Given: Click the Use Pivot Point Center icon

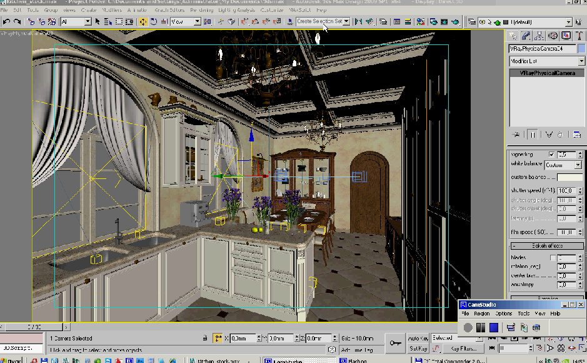Looking at the screenshot, I should tap(208, 22).
